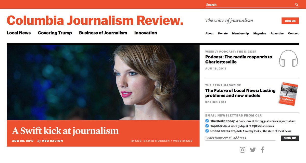
Task: Click 'The voice of journalism' tagline
Action: click(x=229, y=21)
